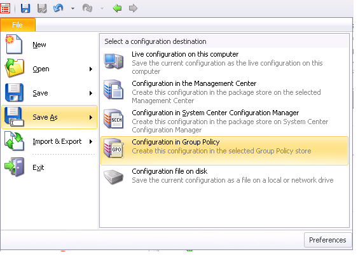
Task: Open the Undo history dropdown arrow
Action: (72, 9)
